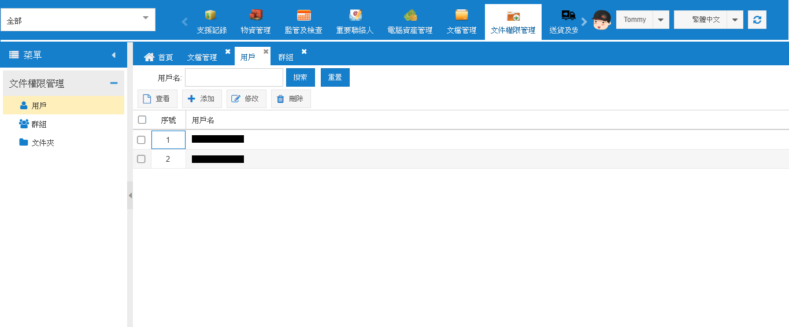
Task: Click the refresh icon button
Action: click(x=757, y=20)
